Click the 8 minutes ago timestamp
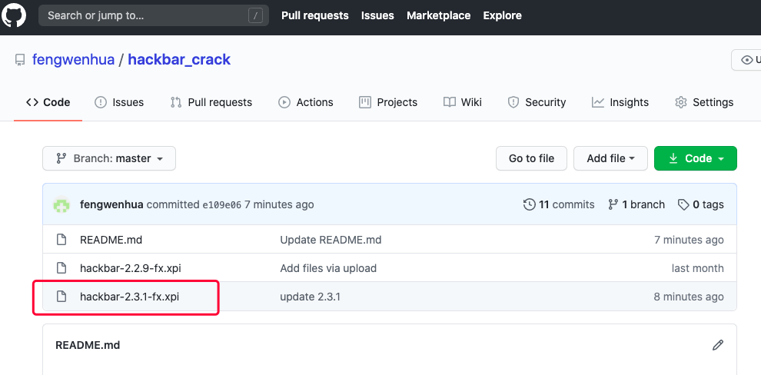The height and width of the screenshot is (375, 761). (x=689, y=297)
